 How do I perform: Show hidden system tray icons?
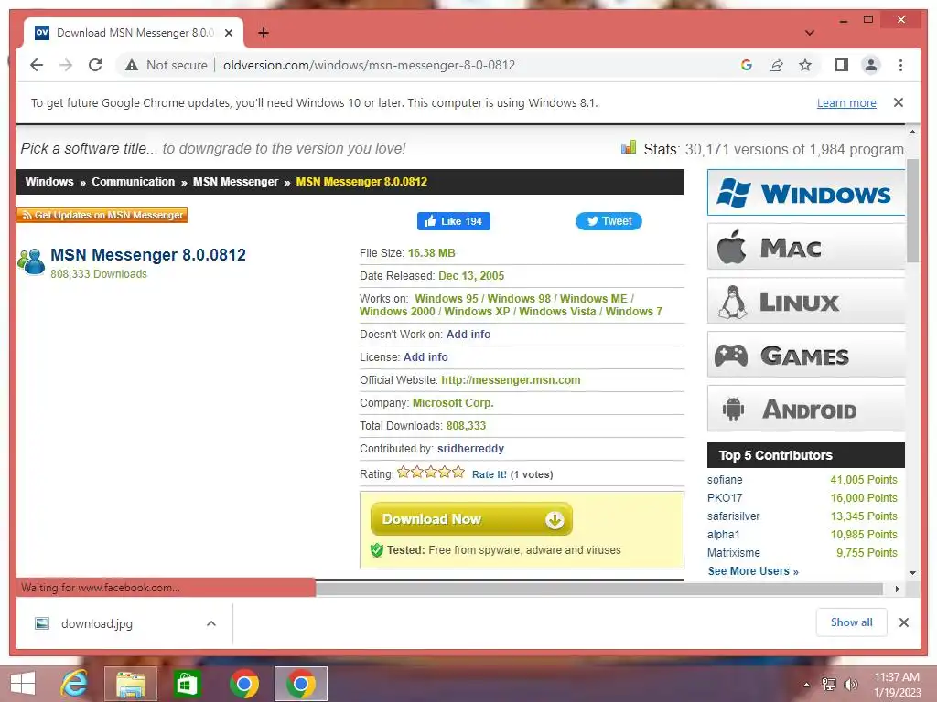(x=807, y=685)
